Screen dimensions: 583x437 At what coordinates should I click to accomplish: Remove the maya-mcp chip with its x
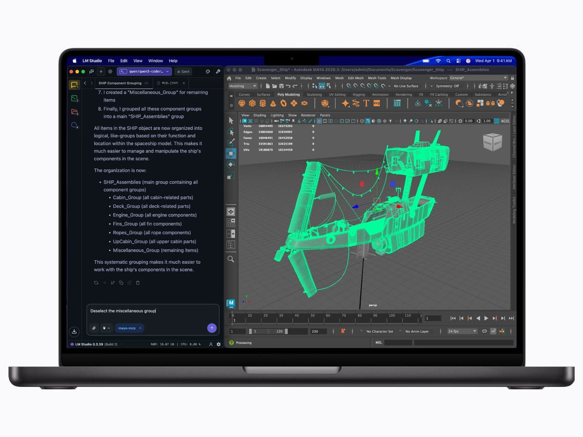(140, 328)
